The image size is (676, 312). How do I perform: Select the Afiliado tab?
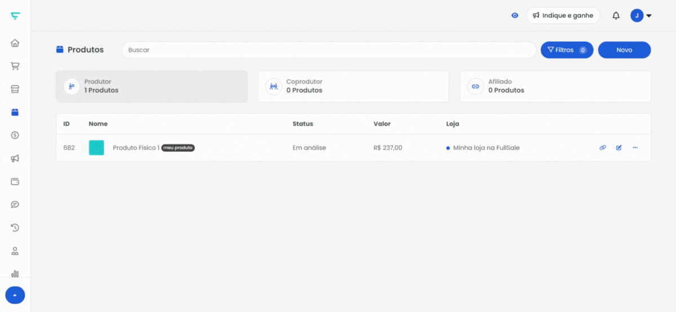(555, 87)
